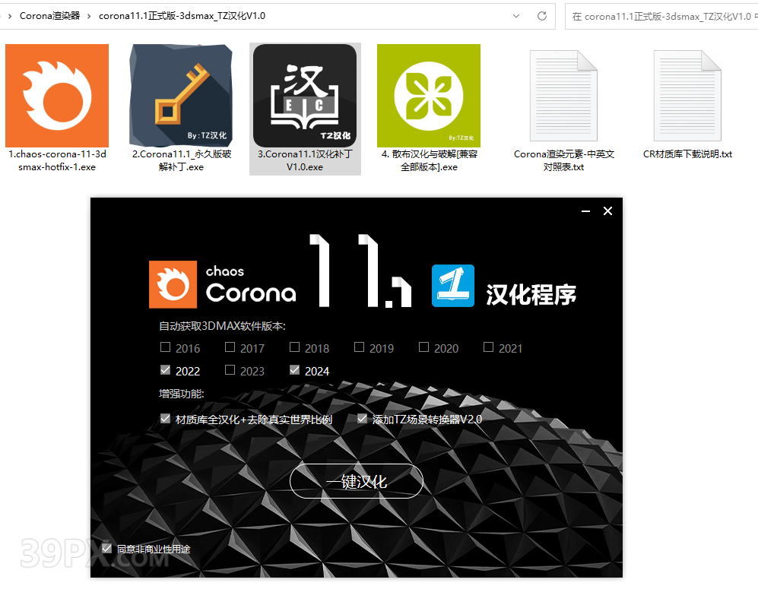Image resolution: width=758 pixels, height=589 pixels.
Task: Close the 汉化程序 installer window
Action: coord(607,211)
